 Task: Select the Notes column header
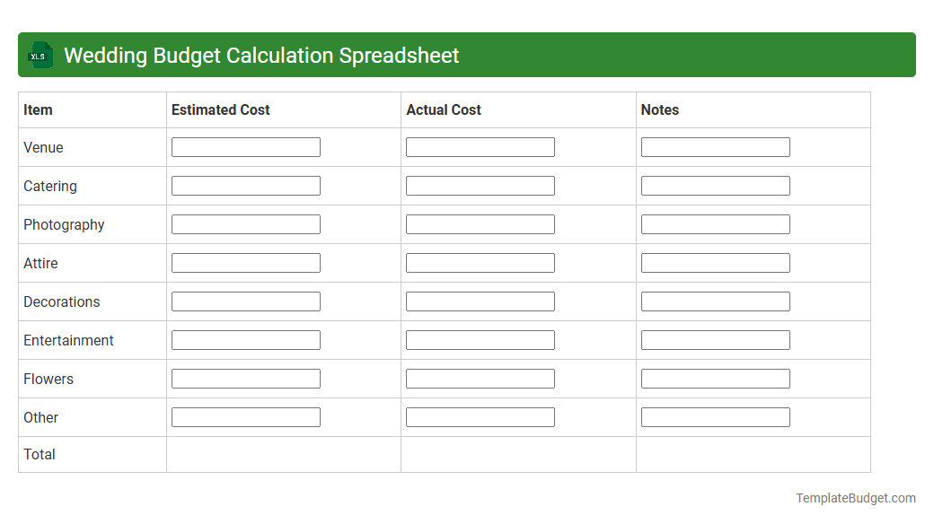pyautogui.click(x=660, y=109)
